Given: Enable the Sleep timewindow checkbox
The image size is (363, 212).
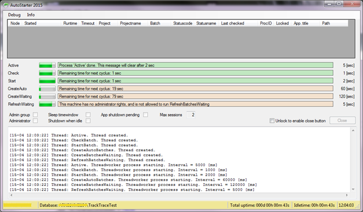Looking at the screenshot, I should 88,114.
